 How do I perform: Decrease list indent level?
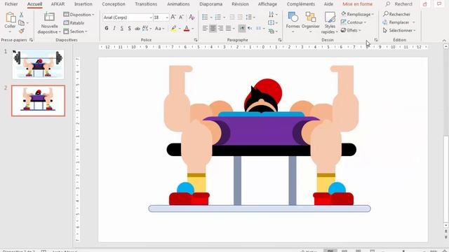coord(232,17)
